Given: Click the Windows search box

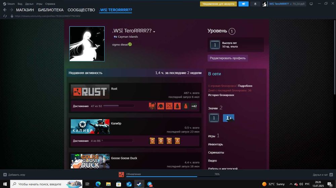Looking at the screenshot, I should point(46,184).
